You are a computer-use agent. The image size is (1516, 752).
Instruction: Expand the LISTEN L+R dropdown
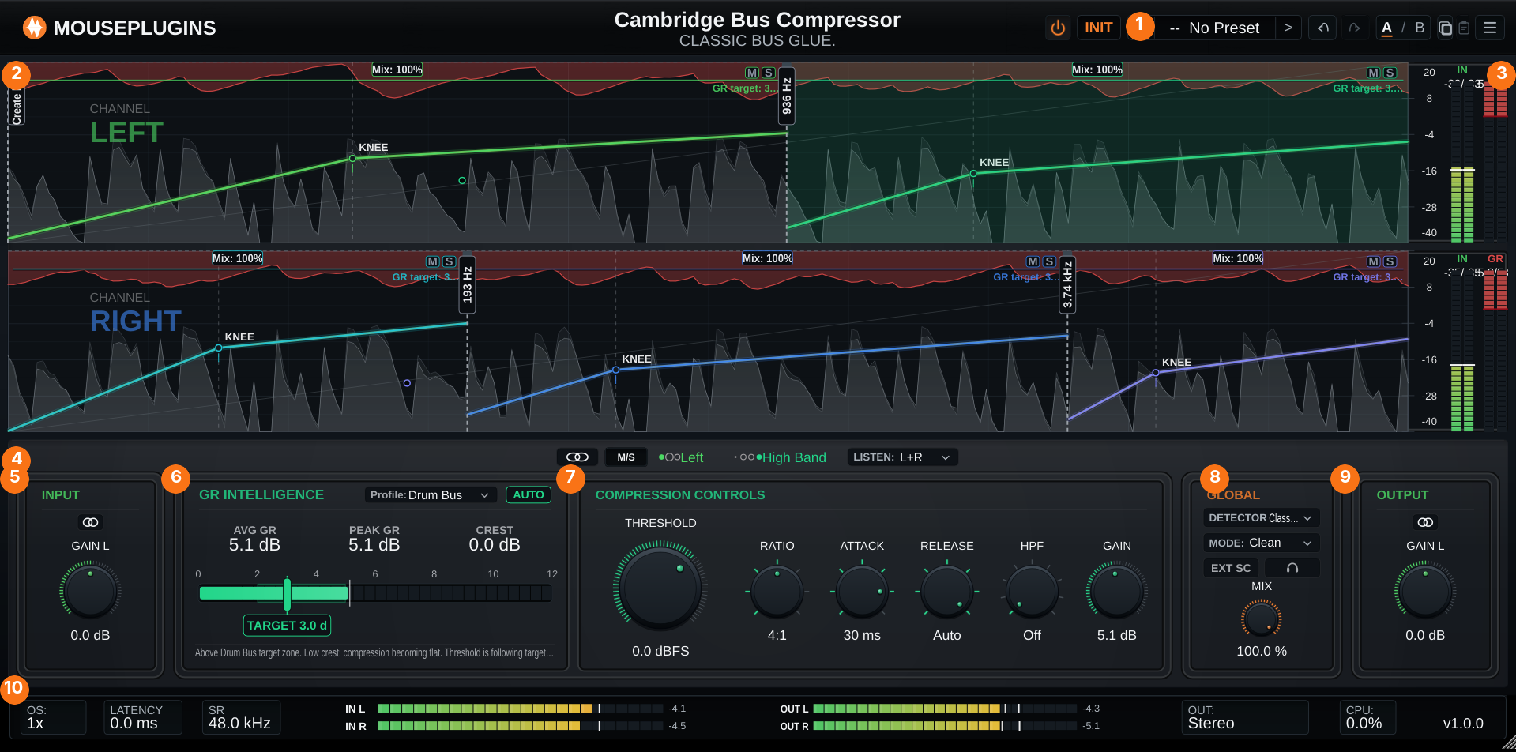pos(902,457)
